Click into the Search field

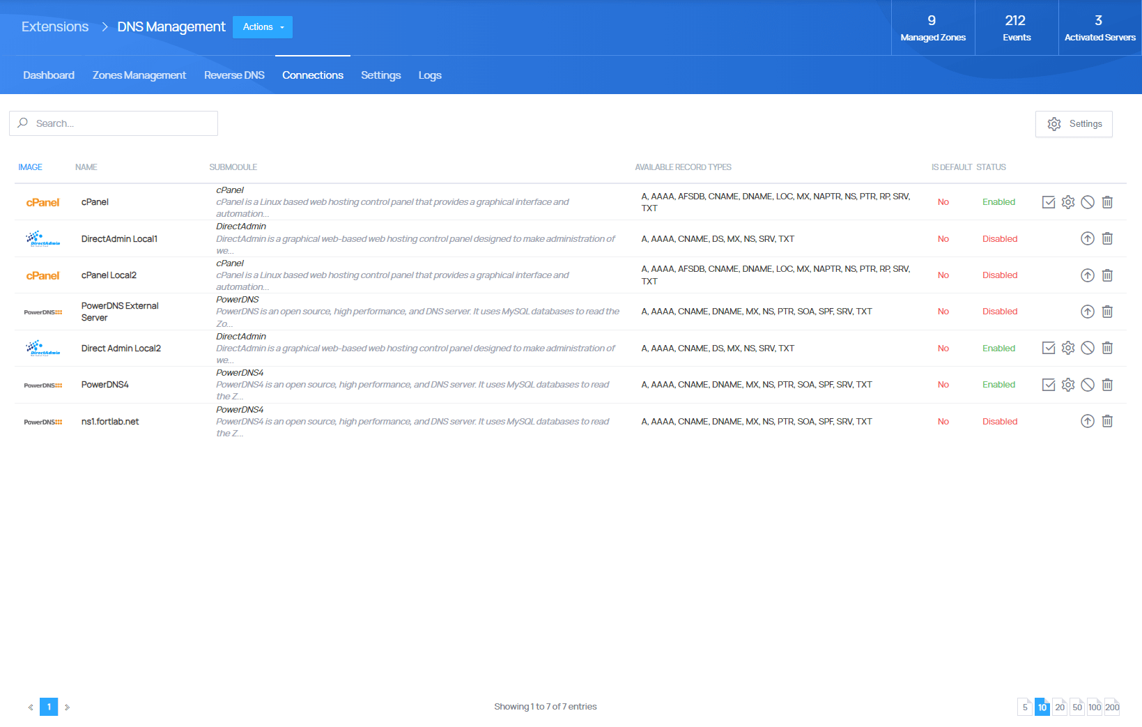tap(114, 123)
